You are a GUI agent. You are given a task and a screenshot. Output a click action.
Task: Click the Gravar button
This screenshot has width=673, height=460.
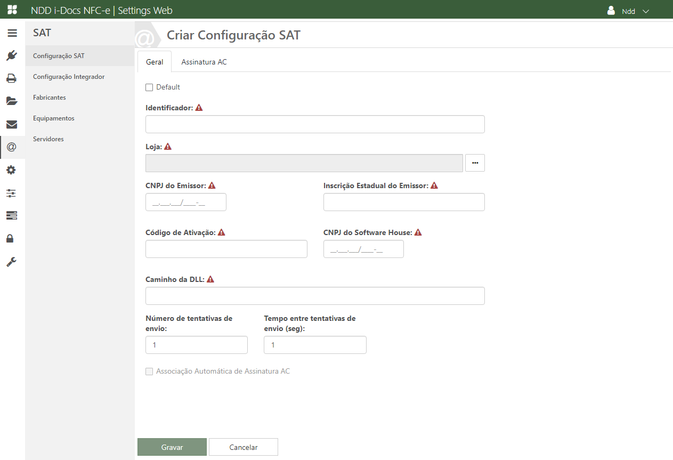point(172,447)
